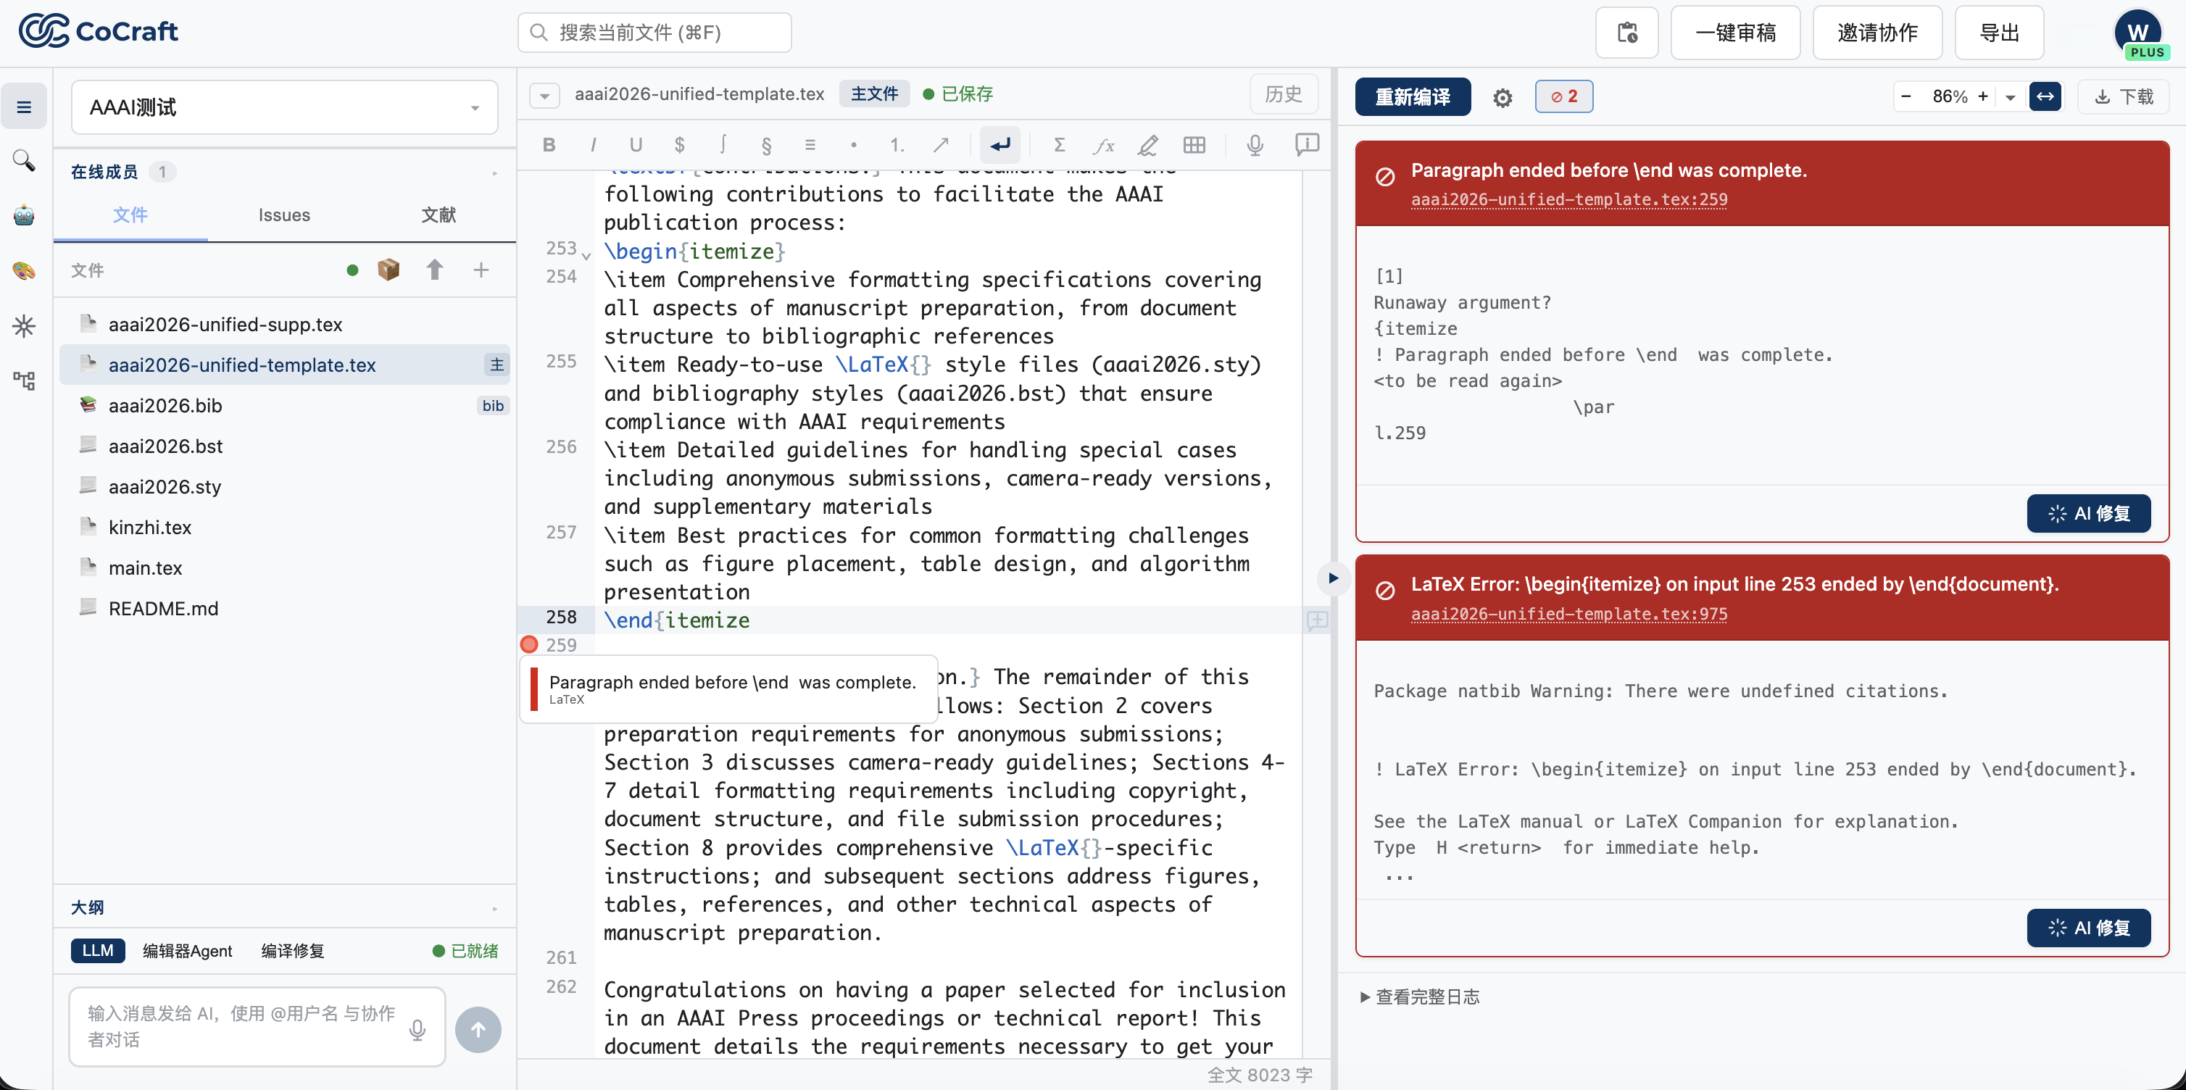This screenshot has width=2186, height=1090.
Task: Switch to the 文献 references tab
Action: (x=439, y=215)
